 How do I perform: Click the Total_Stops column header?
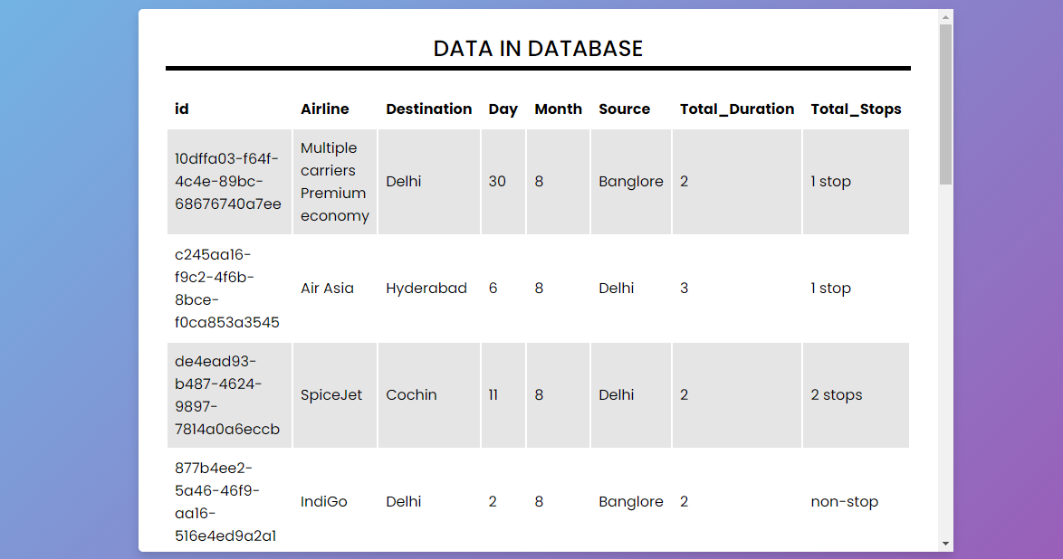point(856,109)
